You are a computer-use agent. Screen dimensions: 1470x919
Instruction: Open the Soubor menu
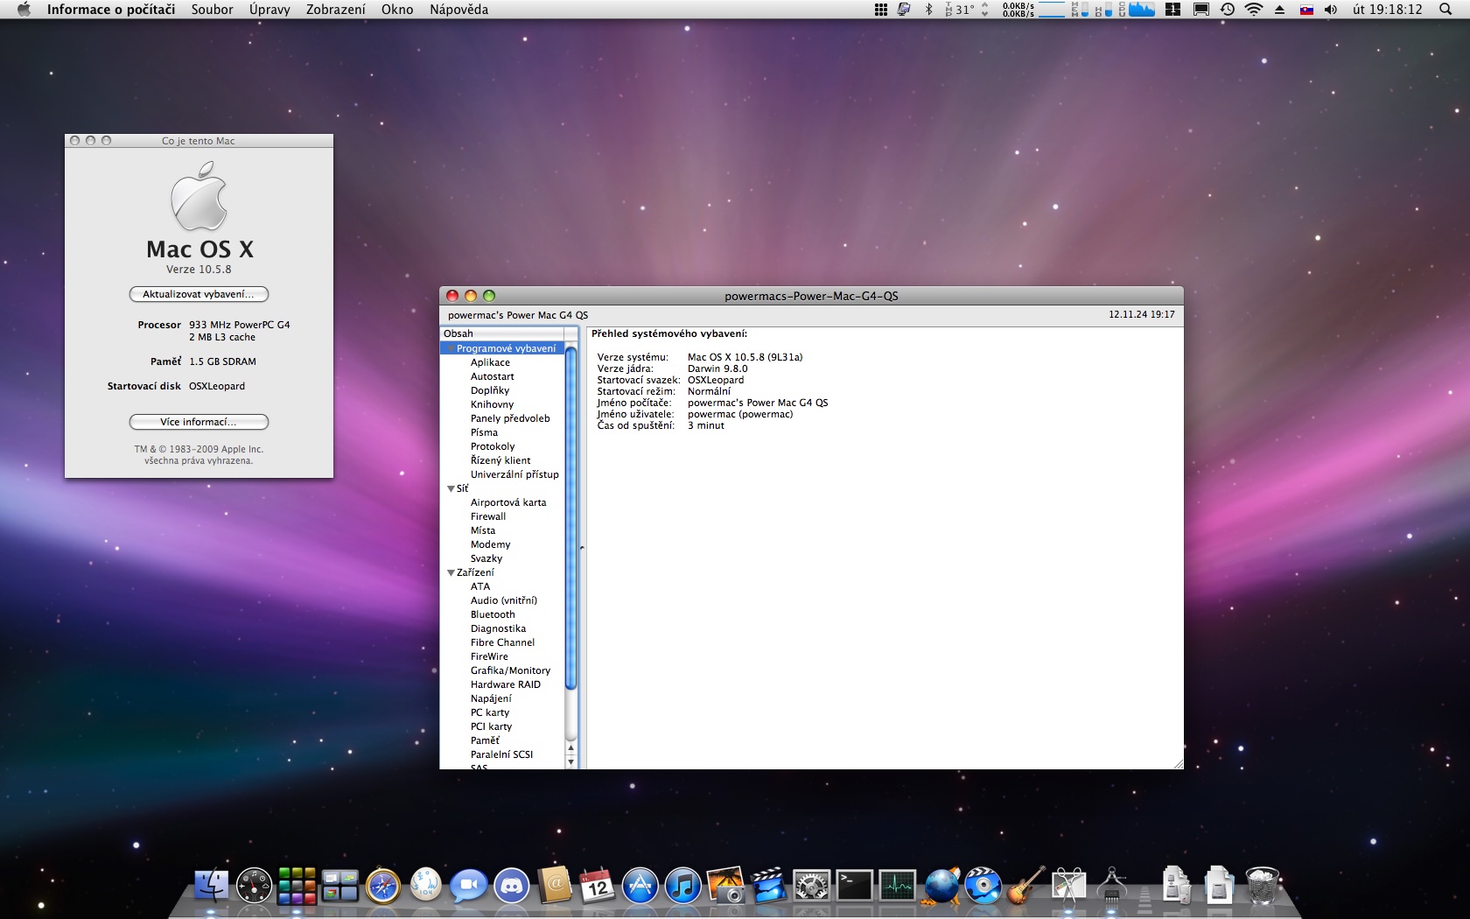[x=213, y=10]
